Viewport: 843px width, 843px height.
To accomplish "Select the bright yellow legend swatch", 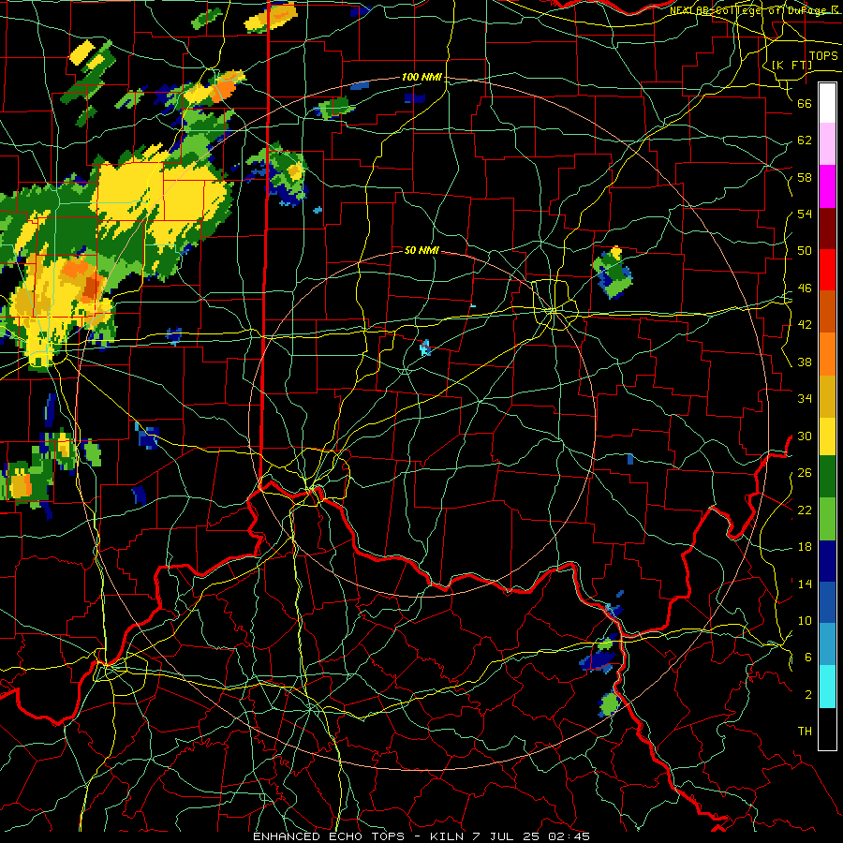I will [827, 436].
